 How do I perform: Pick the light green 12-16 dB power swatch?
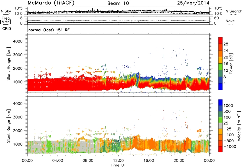(x=221, y=67)
